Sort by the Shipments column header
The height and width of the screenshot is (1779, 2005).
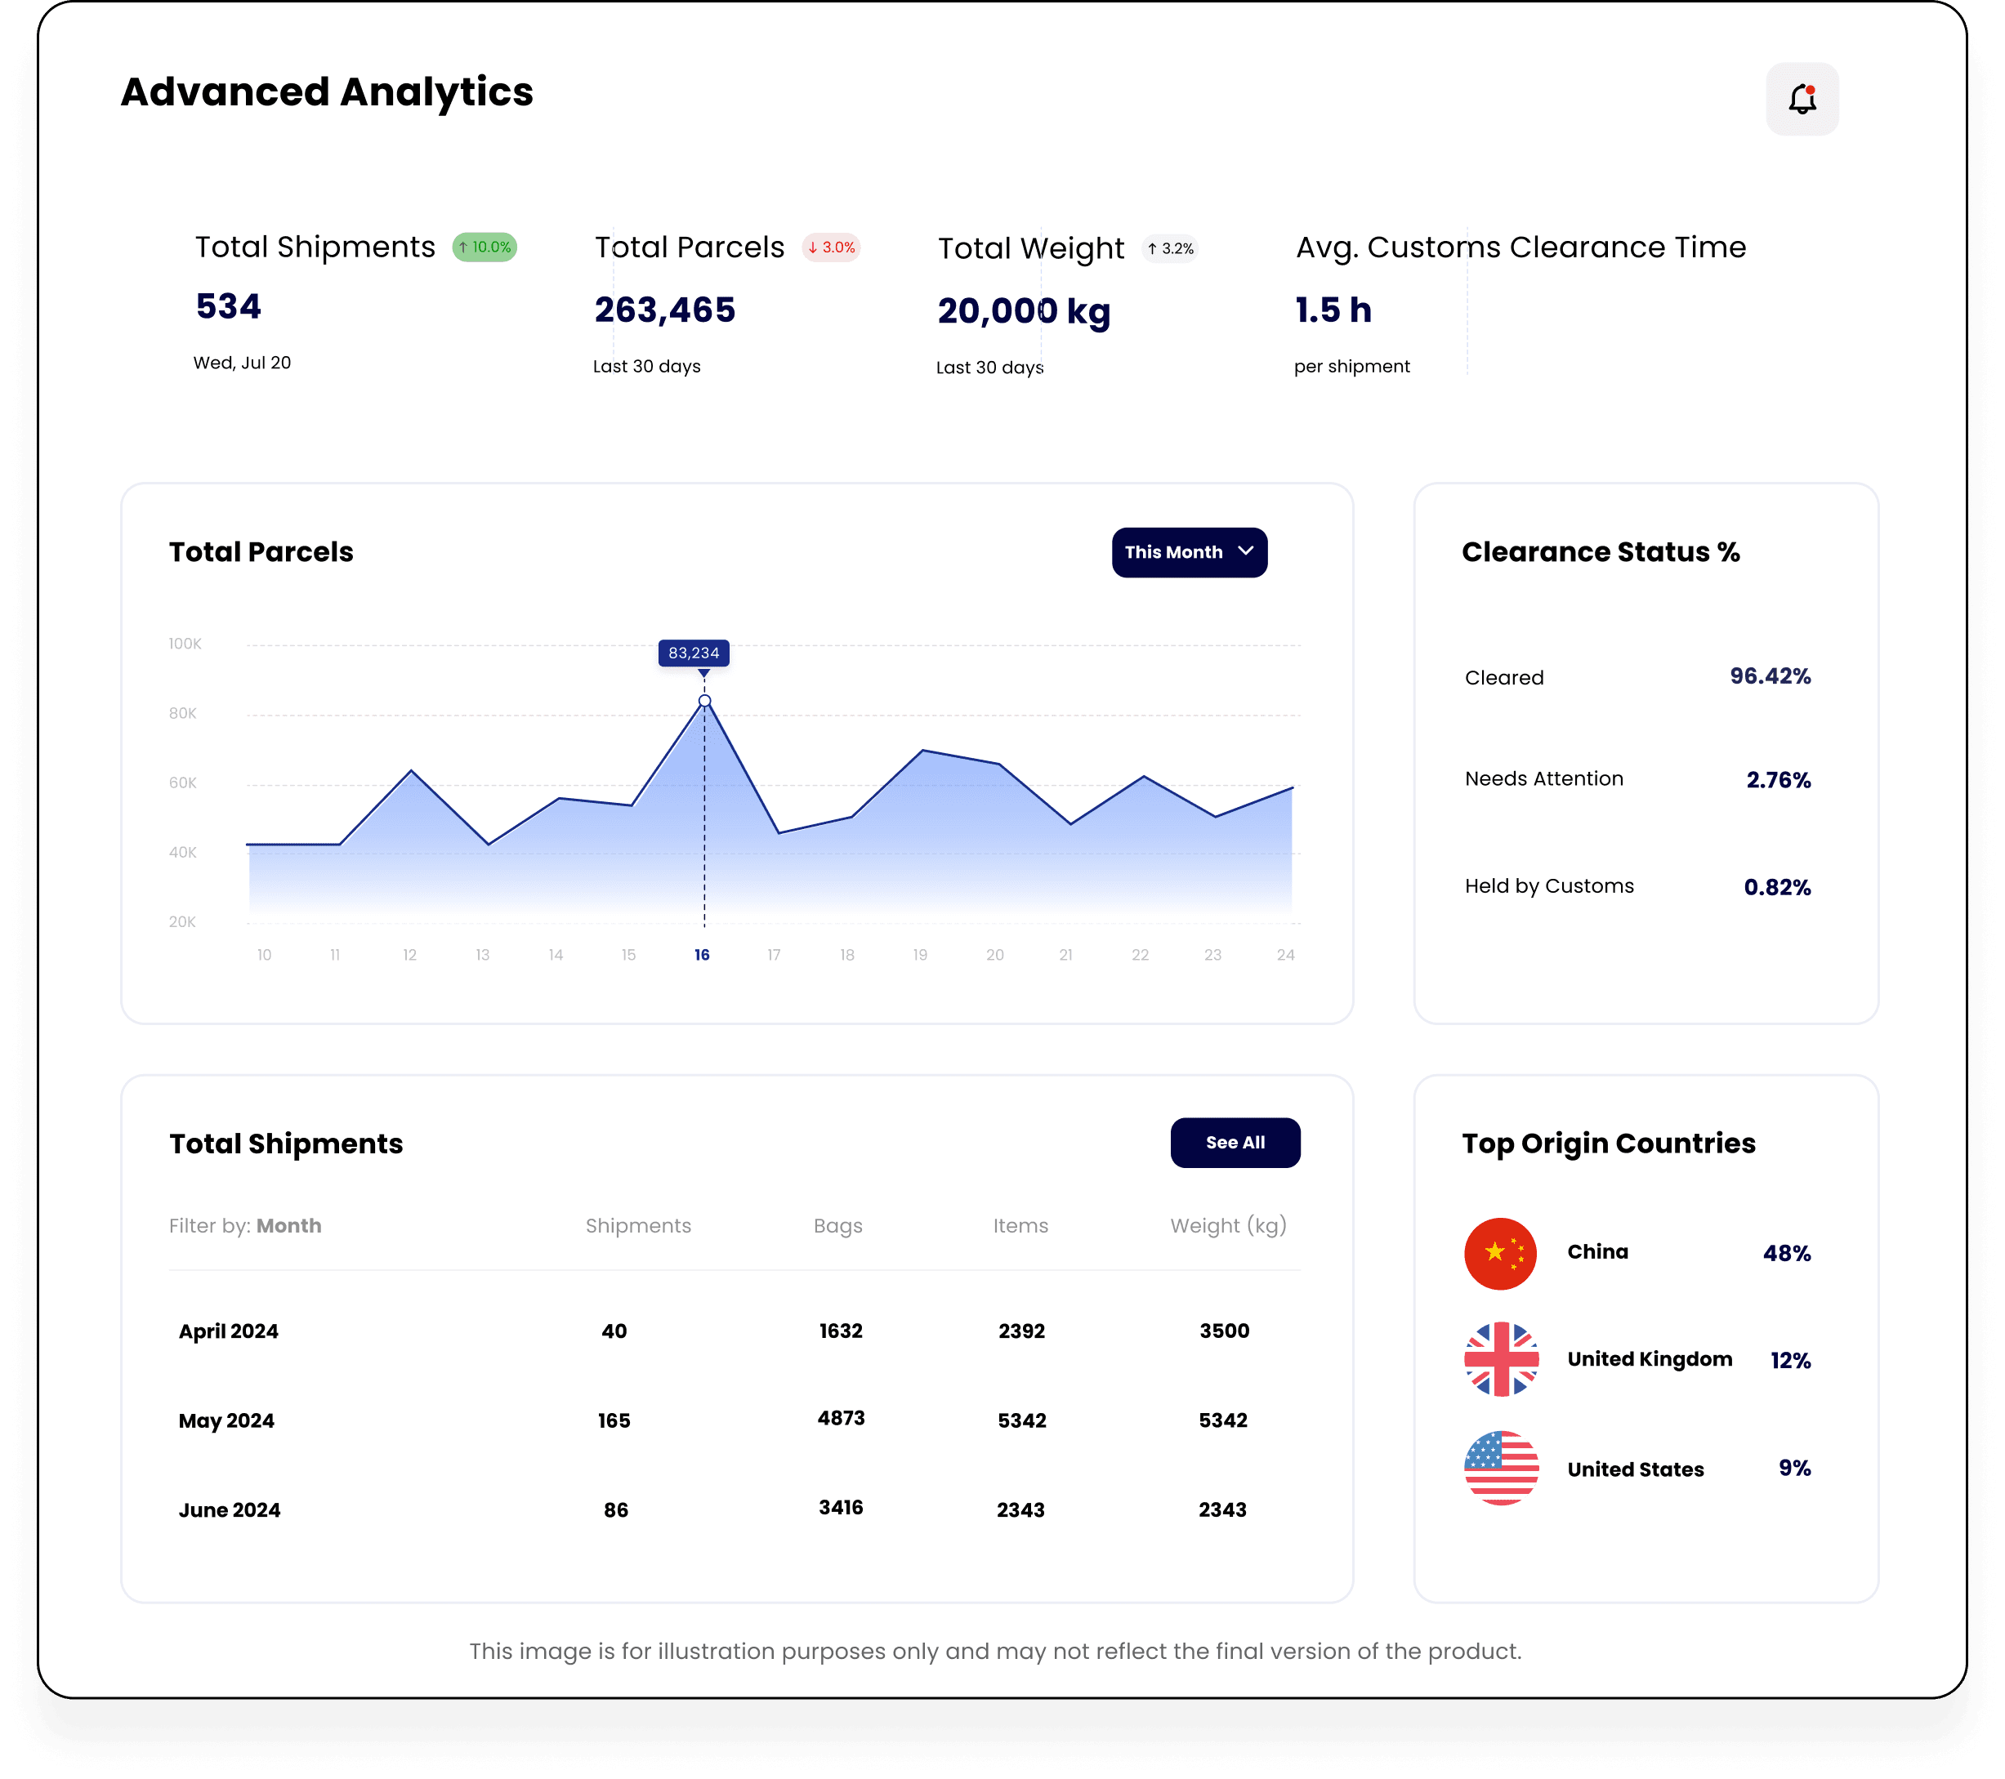click(637, 1225)
